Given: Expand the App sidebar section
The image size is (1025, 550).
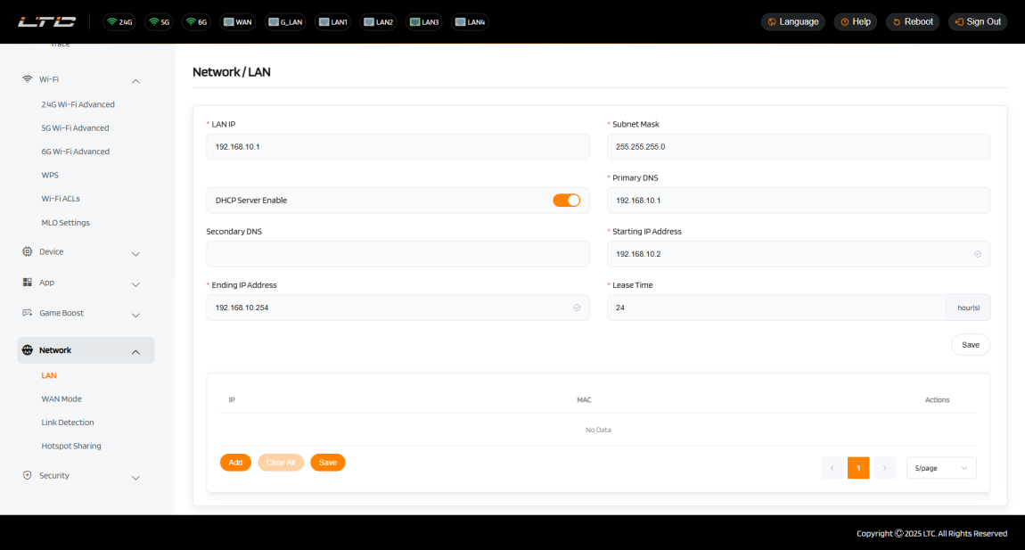Looking at the screenshot, I should (x=135, y=283).
